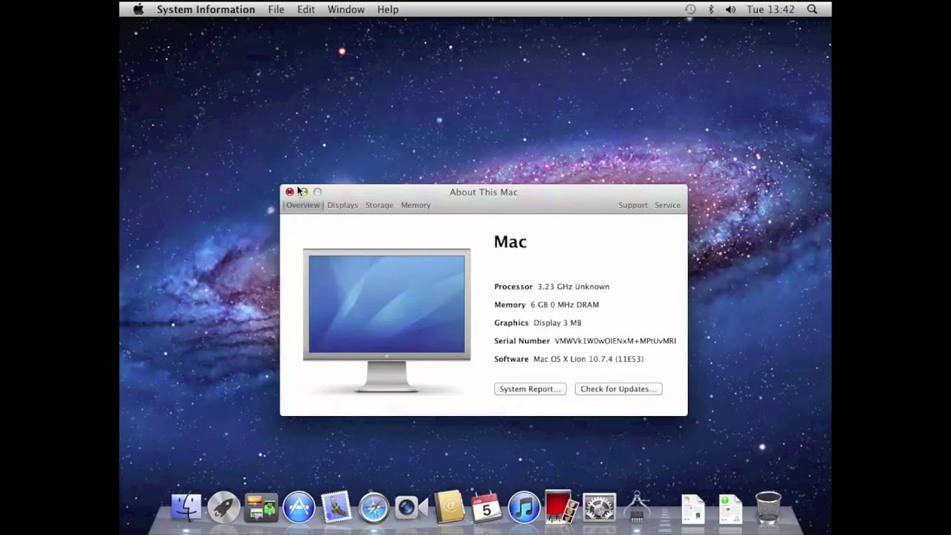Screen dimensions: 951x535
Task: Open the File menu
Action: click(276, 10)
